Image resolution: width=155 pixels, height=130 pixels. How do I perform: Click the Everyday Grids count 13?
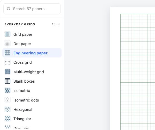[53, 24]
